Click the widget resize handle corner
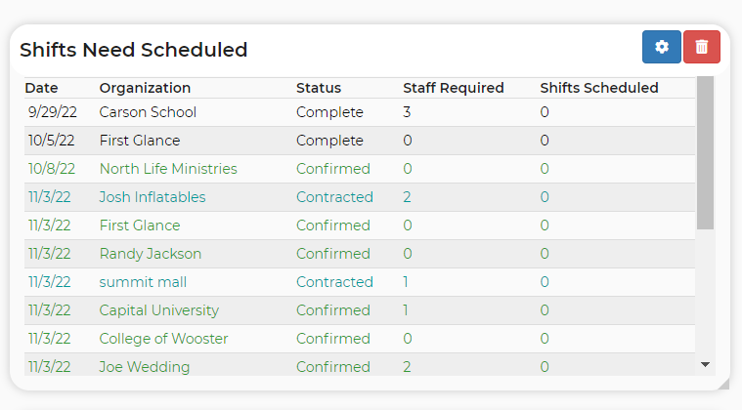 coord(723,384)
